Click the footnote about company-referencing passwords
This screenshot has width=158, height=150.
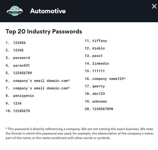click(80, 133)
